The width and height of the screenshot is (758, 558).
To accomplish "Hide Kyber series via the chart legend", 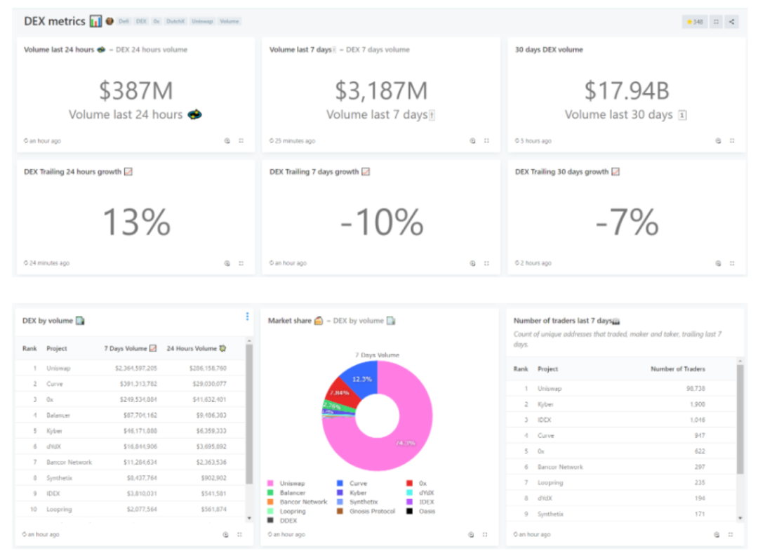I will 358,493.
